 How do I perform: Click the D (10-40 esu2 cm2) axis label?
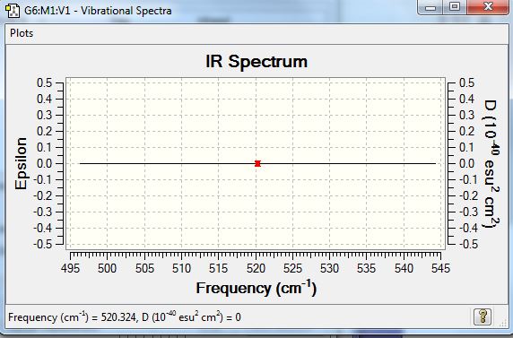coord(490,164)
